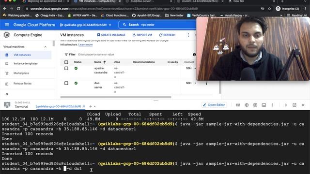Image resolution: width=310 pixels, height=174 pixels.
Task: Toggle the select-all instances checkbox
Action: point(66,62)
